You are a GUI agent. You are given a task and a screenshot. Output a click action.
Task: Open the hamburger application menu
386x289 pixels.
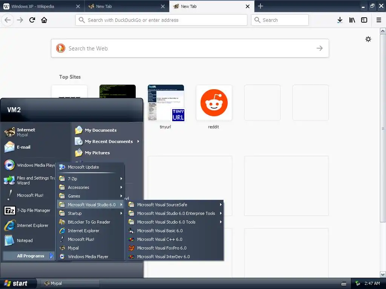pos(379,20)
